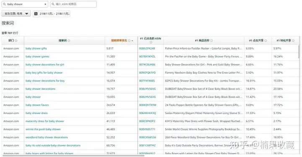Viewport: 302px width, 157px height.
Task: Open the calendar icon for date range
Action: (x=36, y=14)
